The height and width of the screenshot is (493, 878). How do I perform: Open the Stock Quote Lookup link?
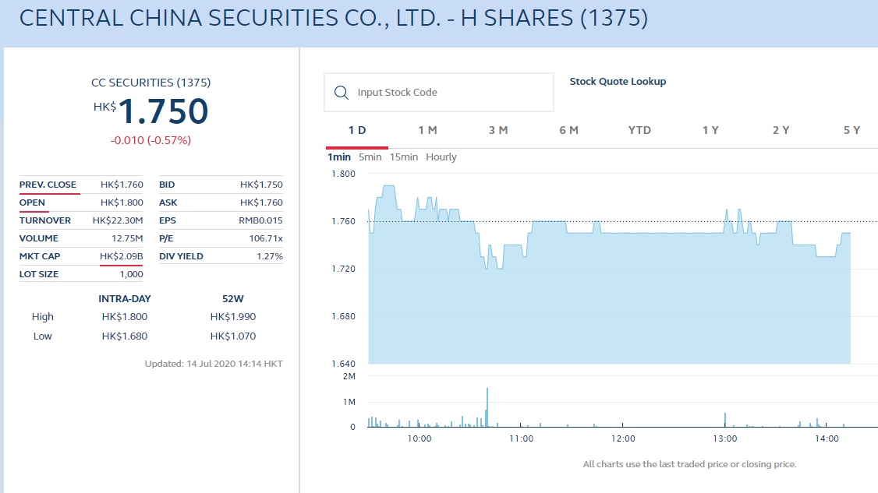(x=618, y=81)
